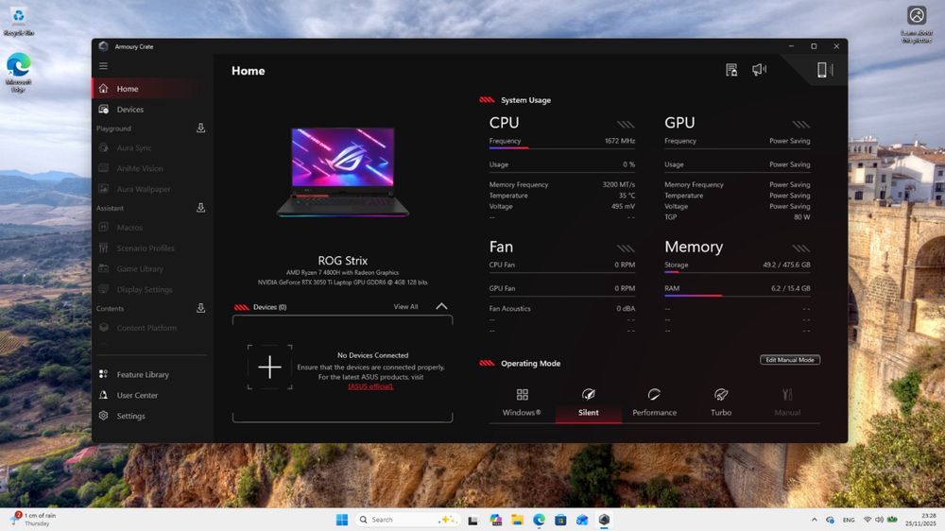
Task: Click the Home sidebar house icon
Action: pos(104,89)
